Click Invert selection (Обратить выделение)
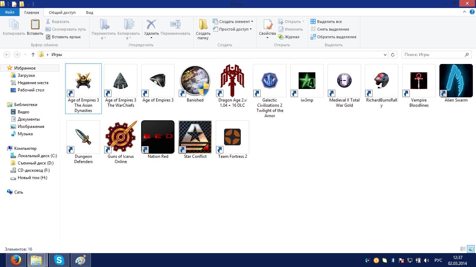Screen dimensions: 476x267 333,37
